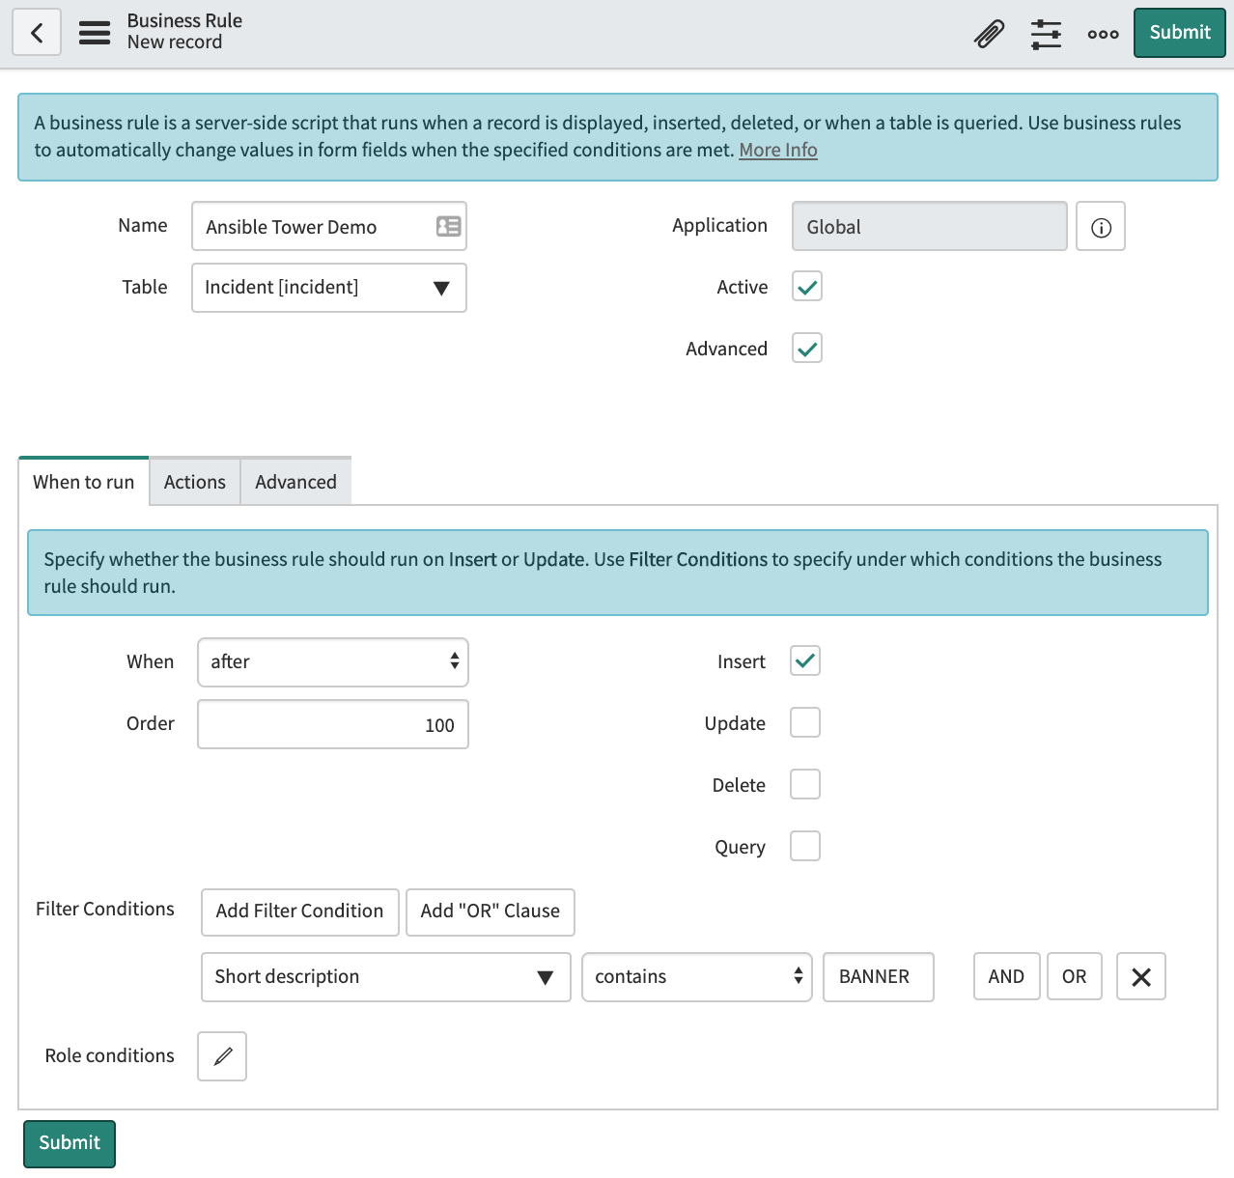The height and width of the screenshot is (1178, 1234).
Task: Switch to the Actions tab
Action: tap(195, 482)
